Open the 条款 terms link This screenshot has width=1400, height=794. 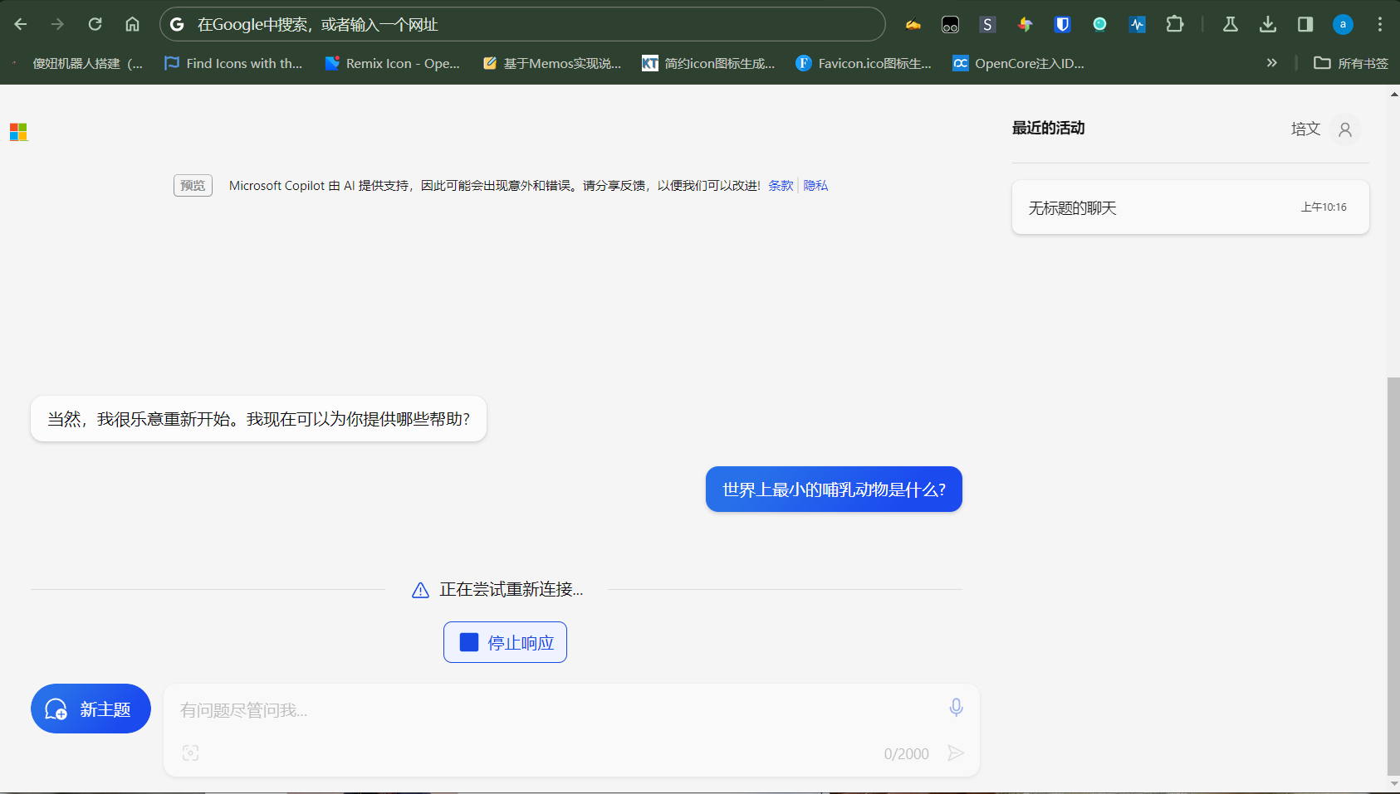[x=780, y=186]
